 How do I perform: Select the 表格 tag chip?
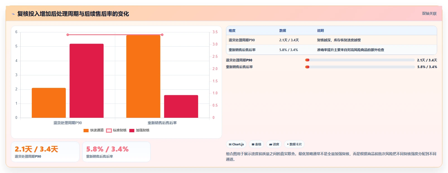256,144
